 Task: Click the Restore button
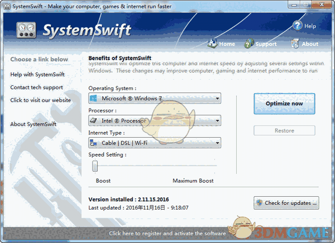[x=284, y=130]
